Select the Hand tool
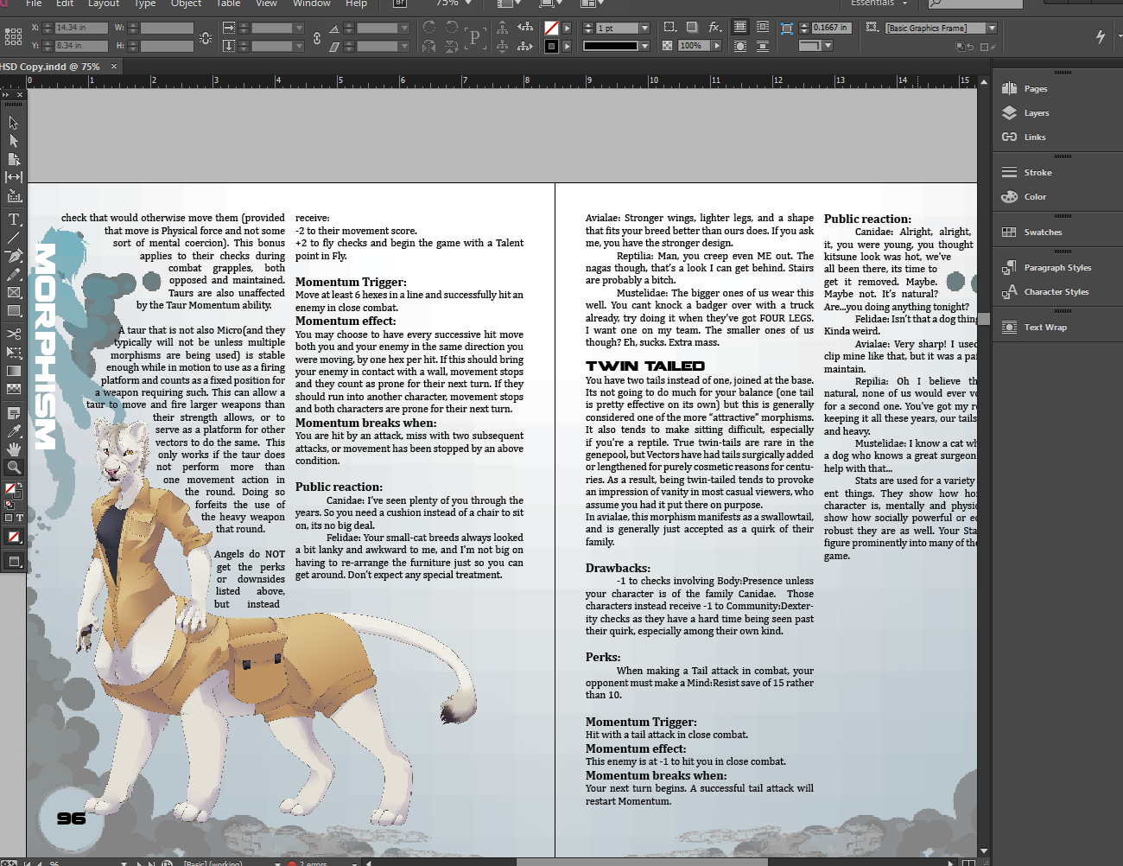1123x866 pixels. pos(14,449)
